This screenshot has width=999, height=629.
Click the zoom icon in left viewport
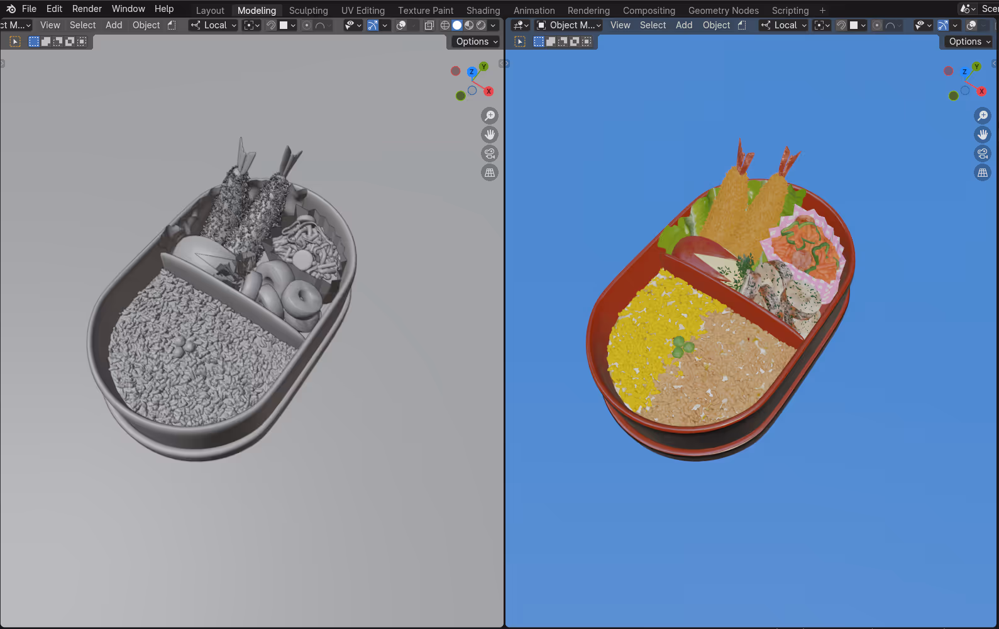(489, 116)
